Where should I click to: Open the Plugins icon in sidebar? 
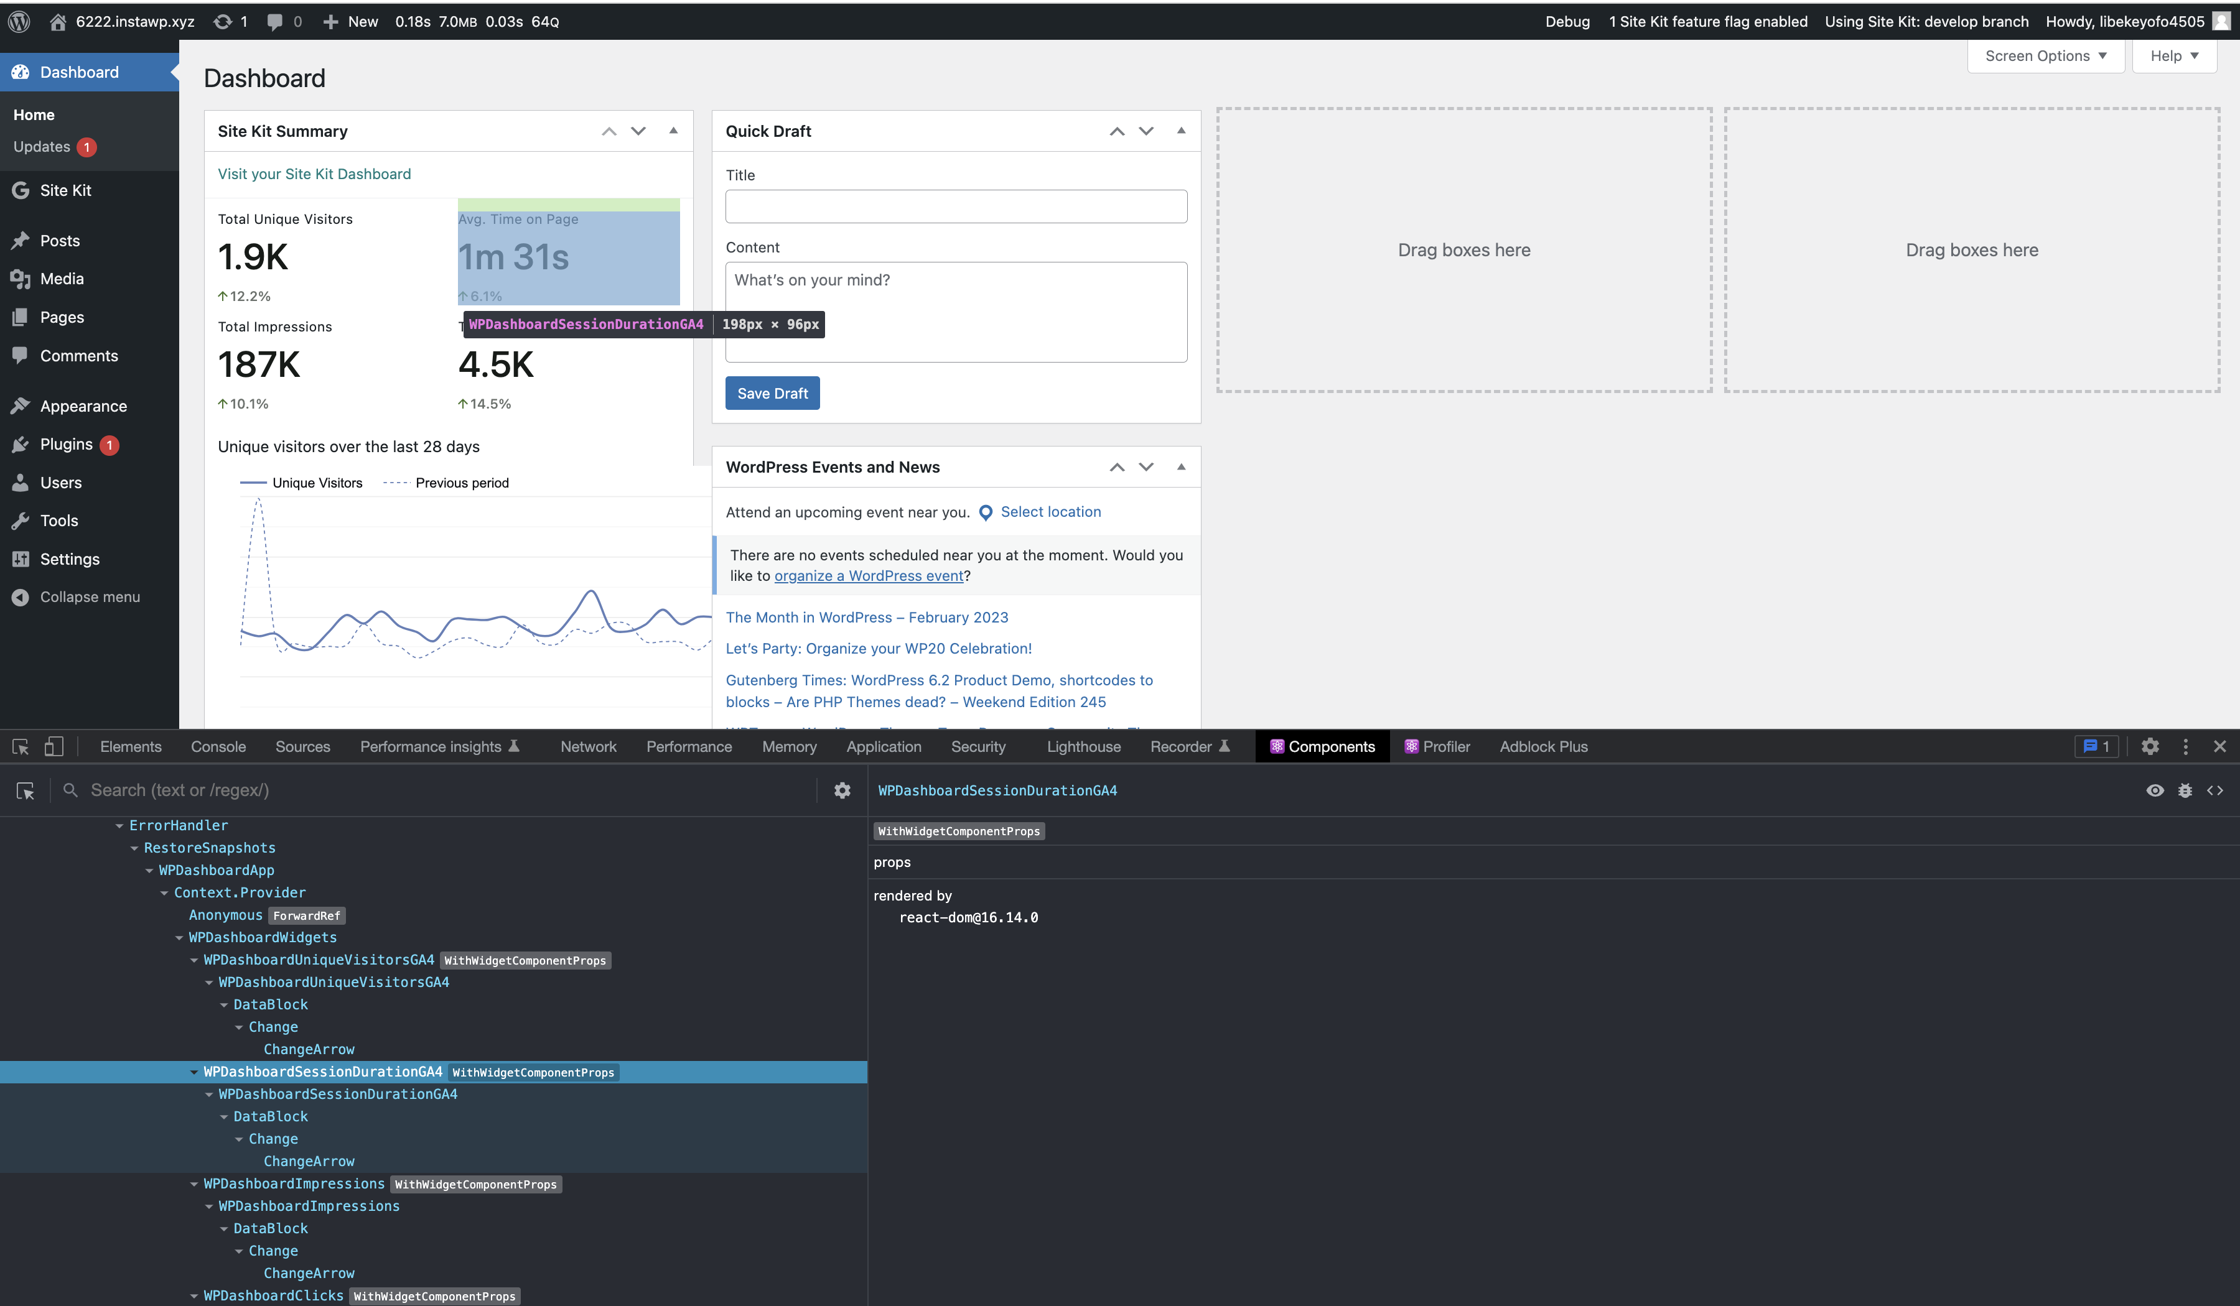(x=21, y=444)
